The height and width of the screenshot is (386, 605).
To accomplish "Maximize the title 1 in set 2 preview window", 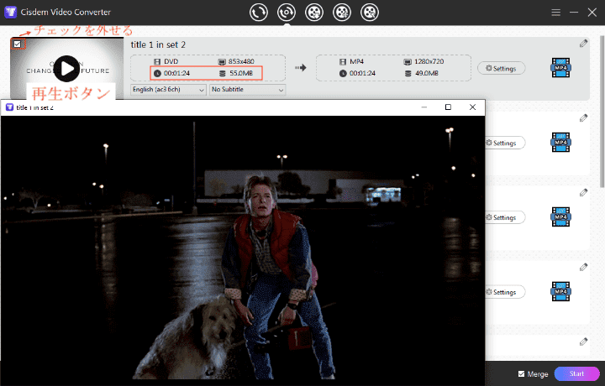I will point(448,107).
